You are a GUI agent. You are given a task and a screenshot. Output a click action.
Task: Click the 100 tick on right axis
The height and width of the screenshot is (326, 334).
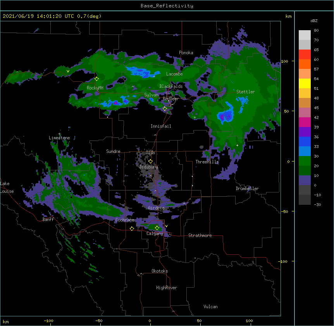tap(284, 61)
